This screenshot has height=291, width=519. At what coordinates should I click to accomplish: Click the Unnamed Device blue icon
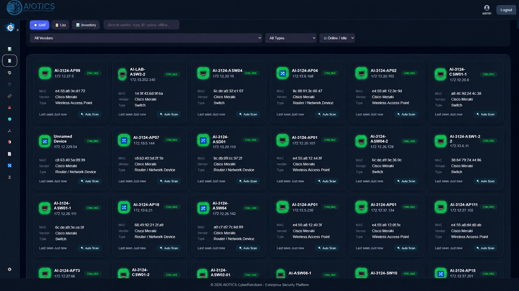(45, 141)
